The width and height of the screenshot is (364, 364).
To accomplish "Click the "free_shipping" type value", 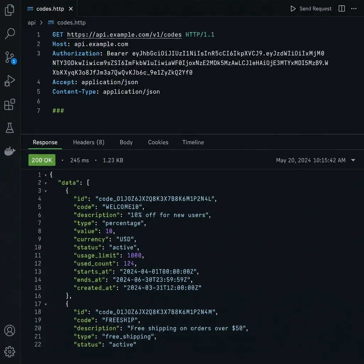I will point(128,336).
